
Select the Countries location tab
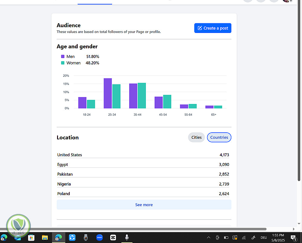(219, 138)
